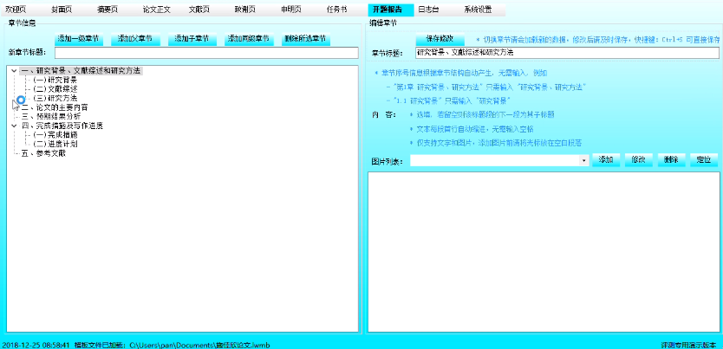Viewport: 723px width, 349px height.
Task: Open the 论文正文 tab
Action: click(157, 10)
